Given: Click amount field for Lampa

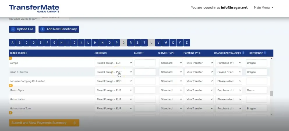Looking at the screenshot, I should (145, 63).
